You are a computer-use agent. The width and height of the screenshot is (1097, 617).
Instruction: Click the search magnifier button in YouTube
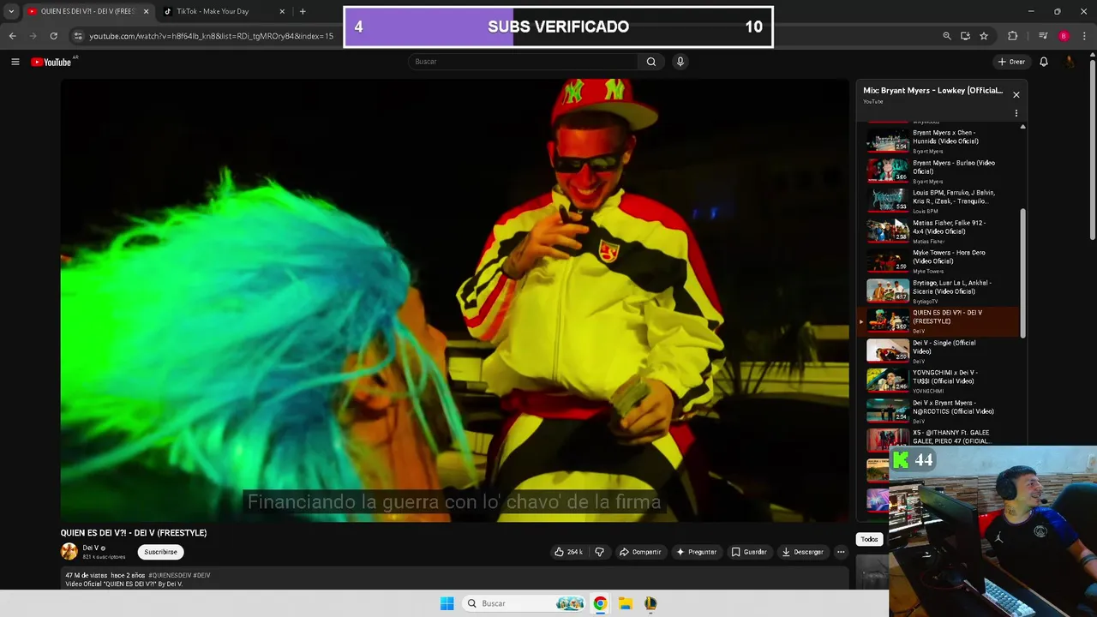point(651,62)
